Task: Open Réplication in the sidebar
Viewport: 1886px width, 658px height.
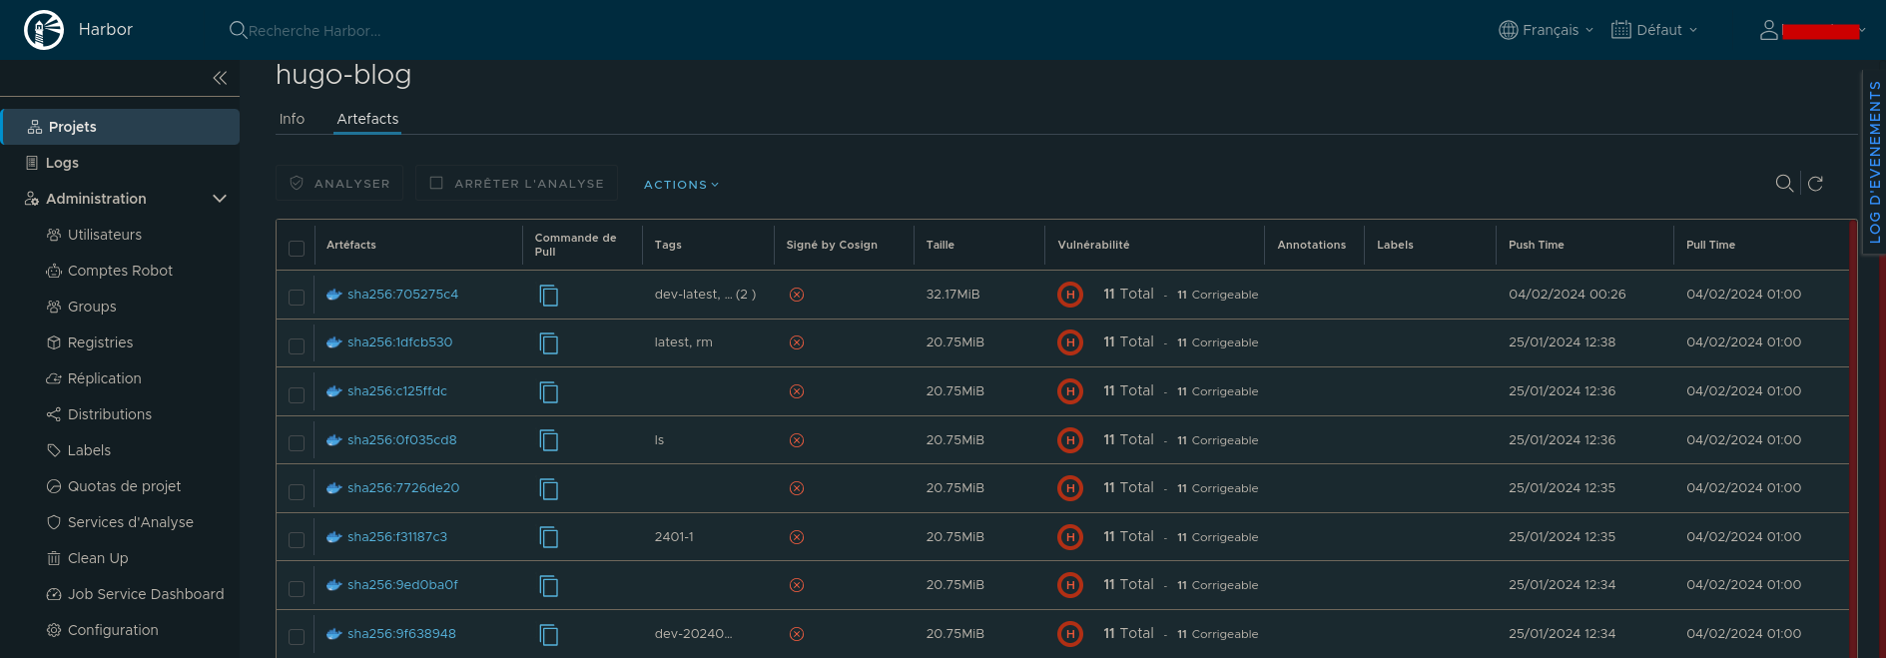Action: click(x=104, y=378)
